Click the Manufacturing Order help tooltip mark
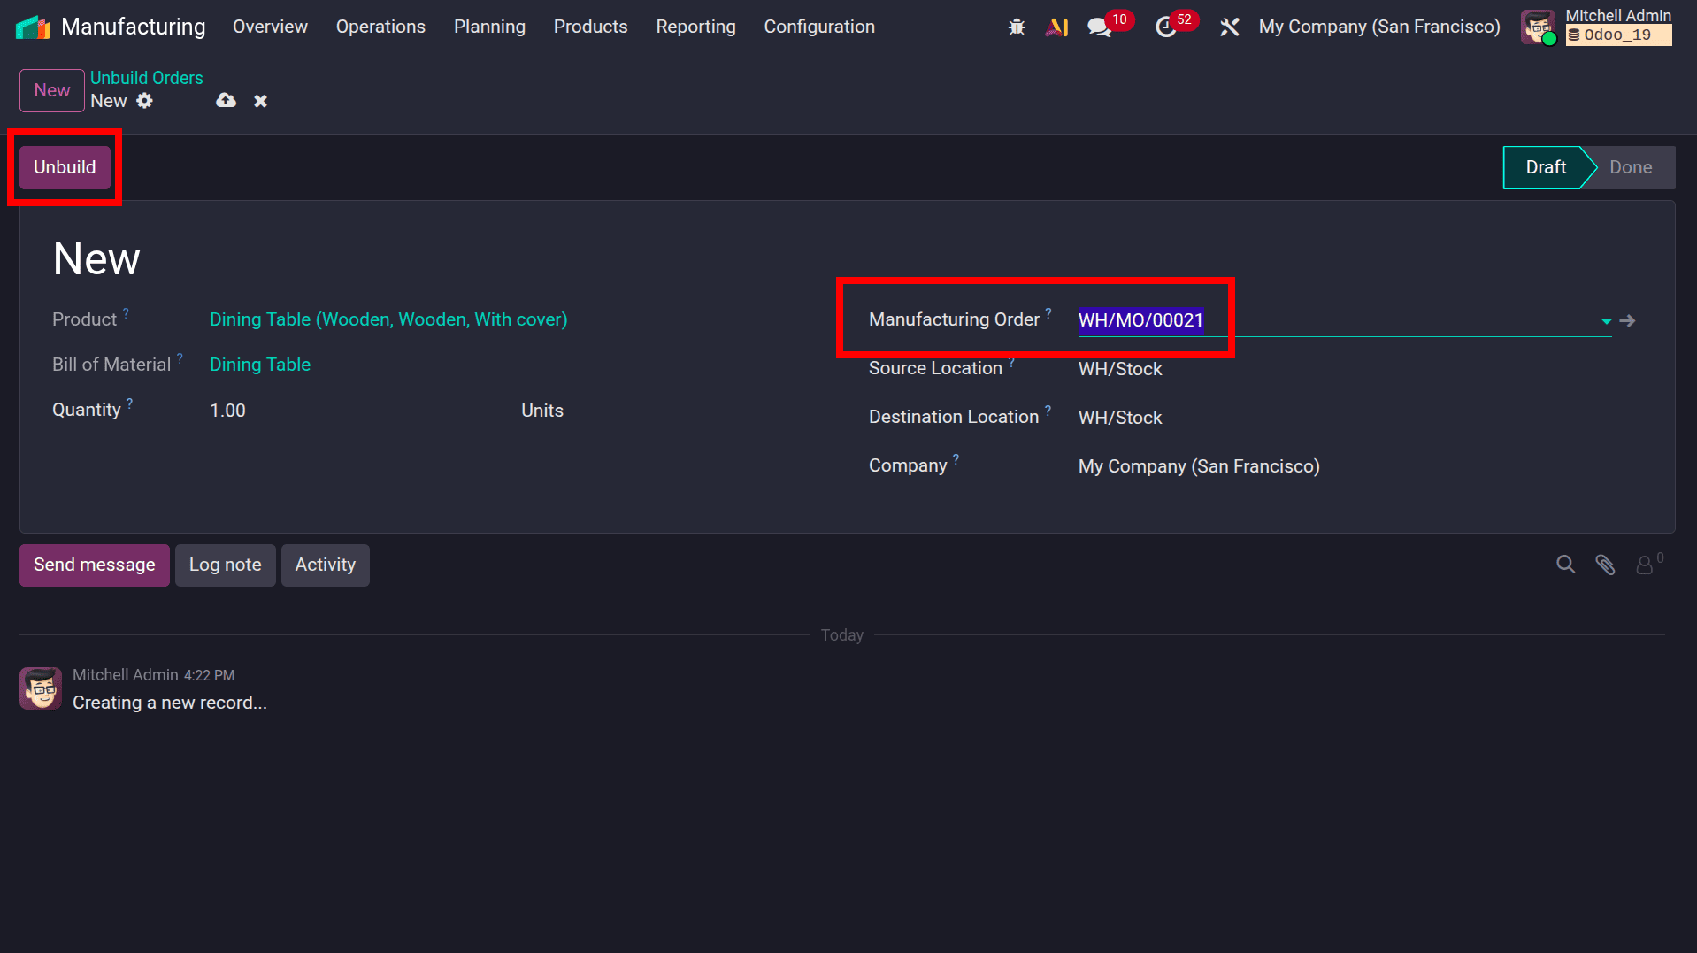This screenshot has height=953, width=1697. [x=1048, y=312]
